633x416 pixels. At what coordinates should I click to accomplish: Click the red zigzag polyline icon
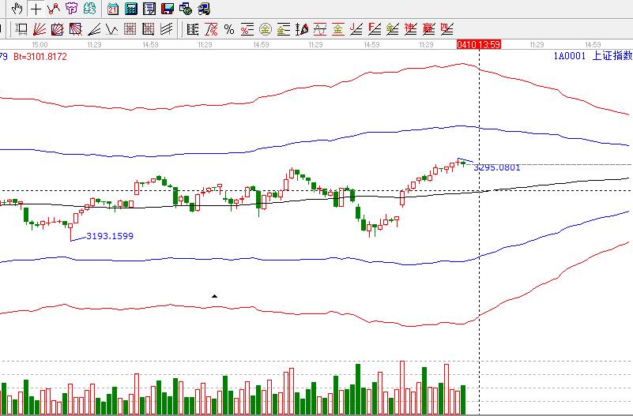(x=54, y=9)
